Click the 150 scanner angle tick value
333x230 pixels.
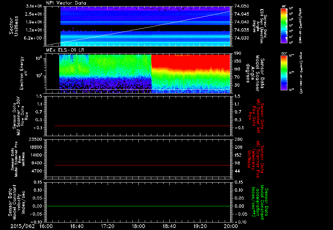tap(238, 61)
